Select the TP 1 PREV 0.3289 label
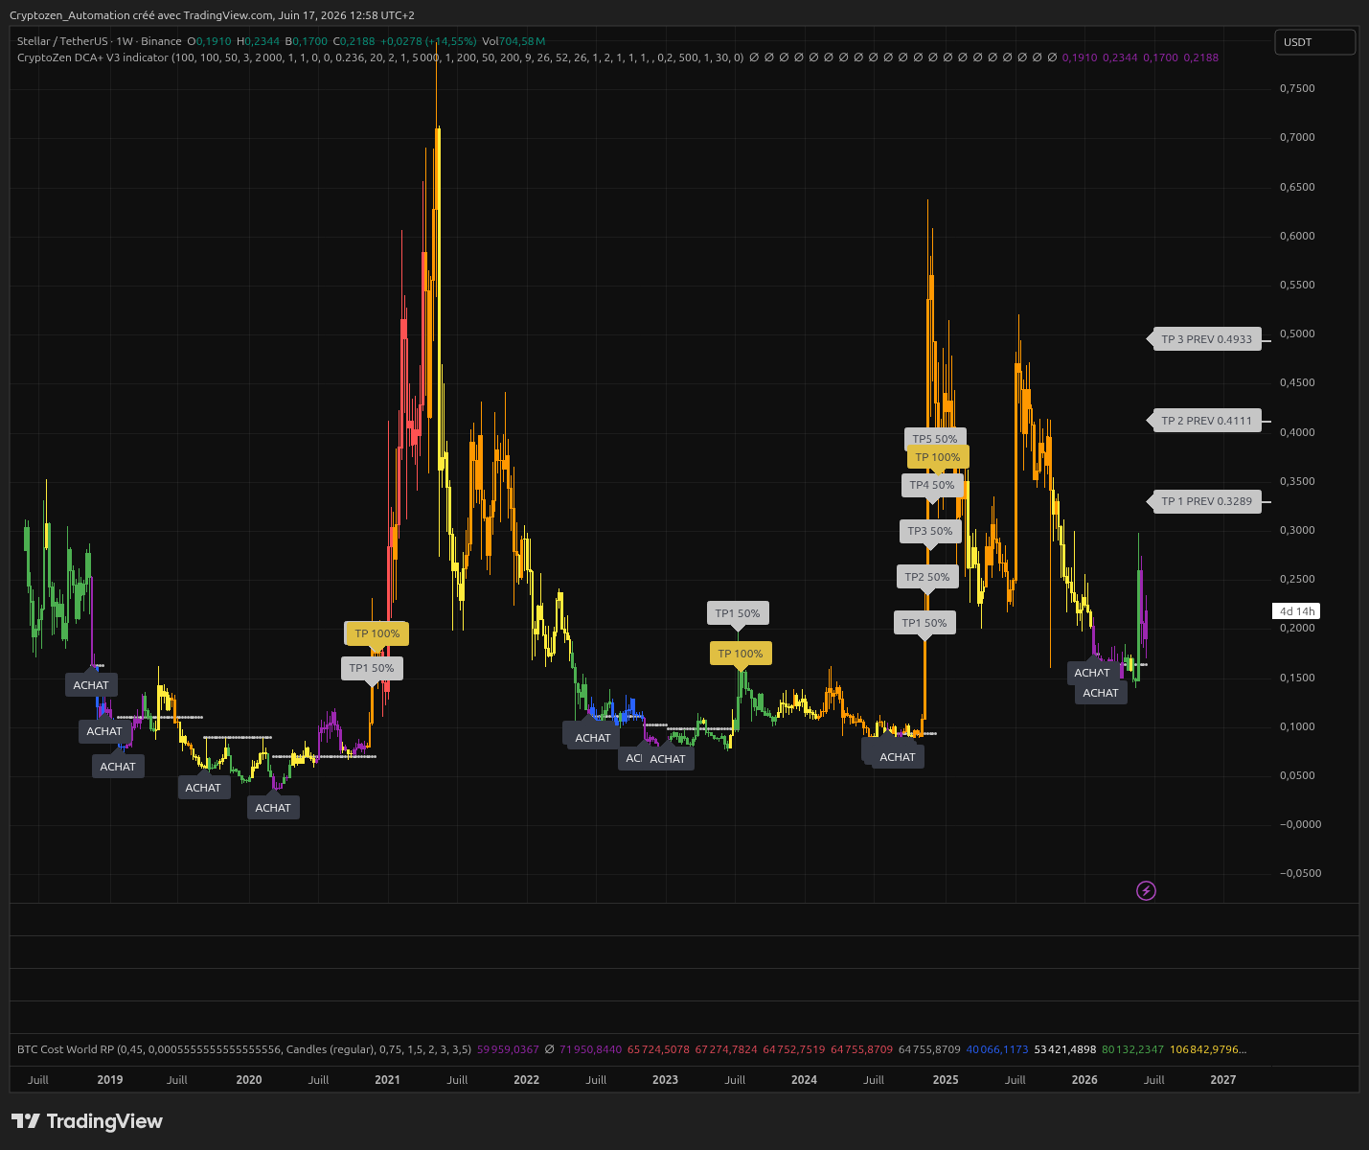Viewport: 1369px width, 1150px height. (1206, 501)
